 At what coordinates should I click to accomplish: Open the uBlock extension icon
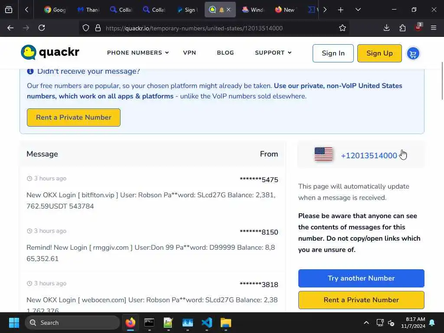[x=418, y=27]
